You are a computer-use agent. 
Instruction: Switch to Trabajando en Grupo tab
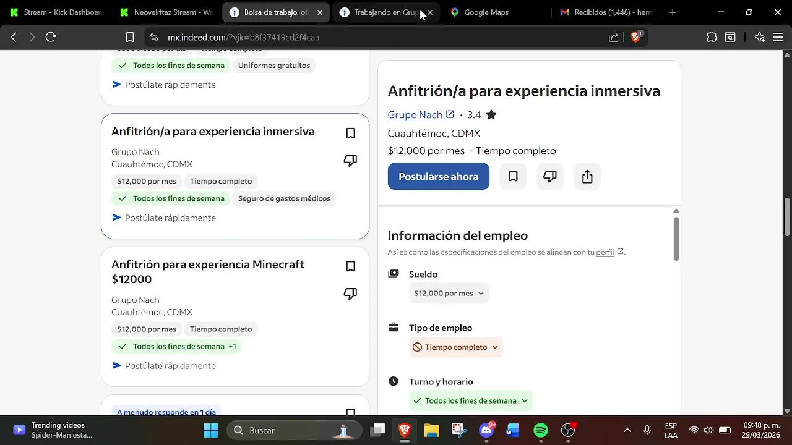coord(379,12)
